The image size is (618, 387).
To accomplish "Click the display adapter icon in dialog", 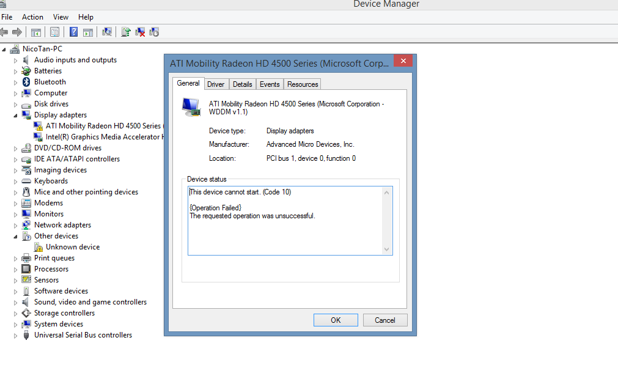I will click(x=191, y=107).
